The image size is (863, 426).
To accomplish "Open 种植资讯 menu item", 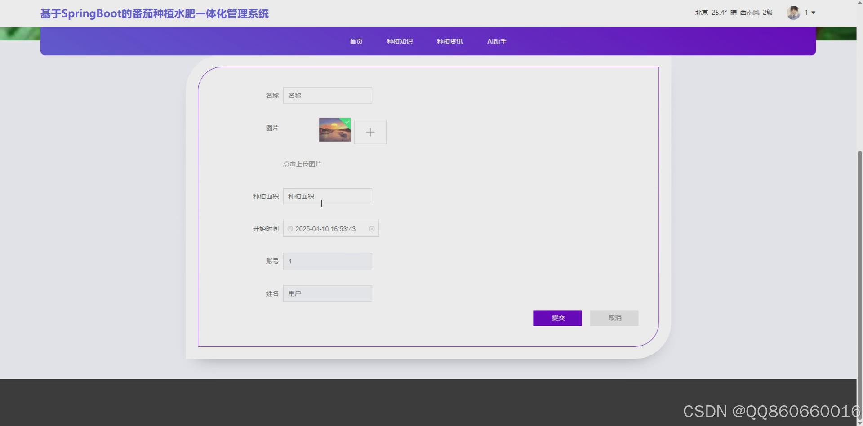I will (x=450, y=41).
